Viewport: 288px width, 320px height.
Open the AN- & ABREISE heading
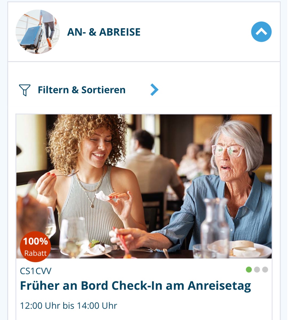[x=104, y=32]
